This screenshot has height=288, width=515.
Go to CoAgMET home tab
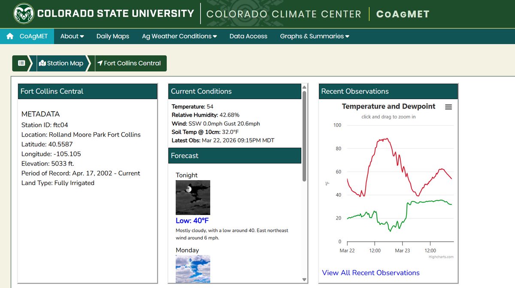tap(27, 36)
